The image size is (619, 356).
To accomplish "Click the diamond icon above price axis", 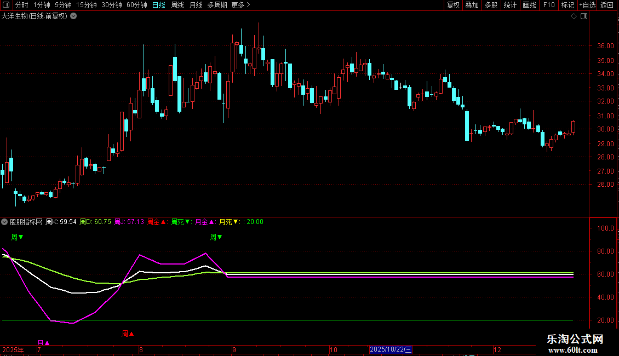I will click(574, 16).
